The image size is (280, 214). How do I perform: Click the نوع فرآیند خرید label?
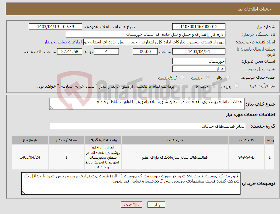tap(261, 86)
